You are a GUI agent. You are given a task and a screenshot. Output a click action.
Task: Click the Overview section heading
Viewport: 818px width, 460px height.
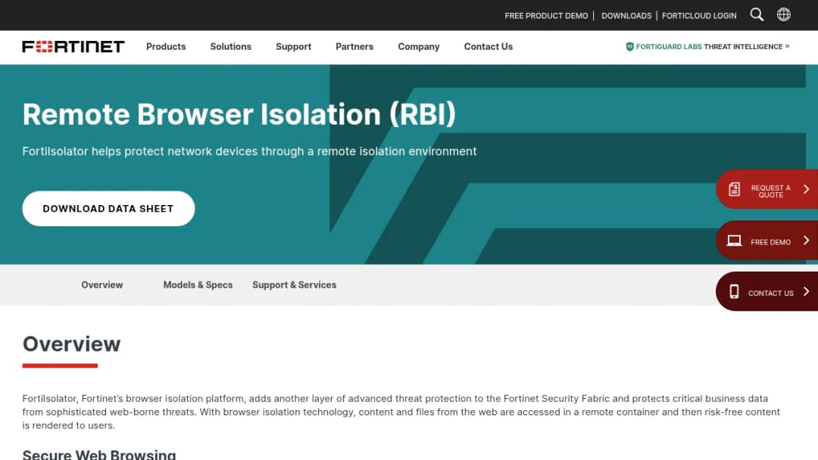tap(71, 343)
